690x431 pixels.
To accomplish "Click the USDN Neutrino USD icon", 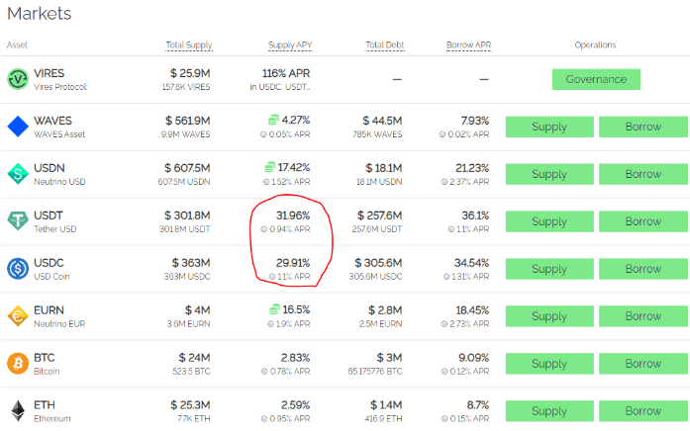I will point(18,174).
